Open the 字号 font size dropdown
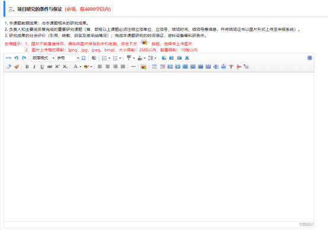Screen dimensions: 328x230 [67, 58]
